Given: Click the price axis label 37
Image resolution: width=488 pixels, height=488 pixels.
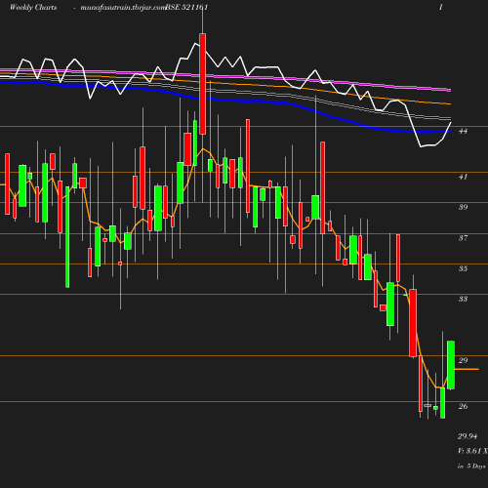Looking at the screenshot, I should tap(463, 238).
